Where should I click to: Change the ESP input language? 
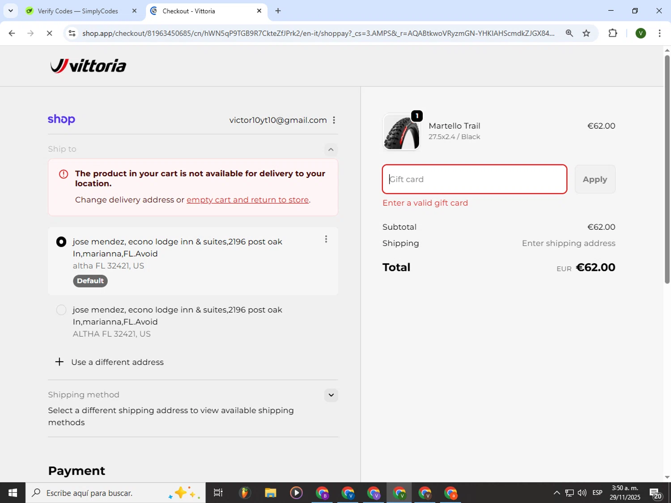tap(597, 493)
